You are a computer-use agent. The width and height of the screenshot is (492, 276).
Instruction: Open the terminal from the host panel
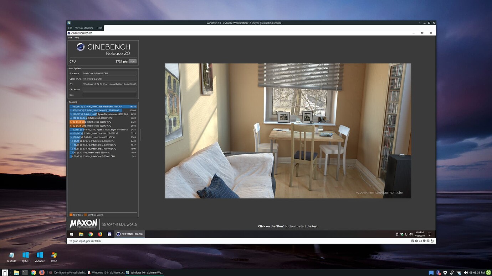click(25, 273)
